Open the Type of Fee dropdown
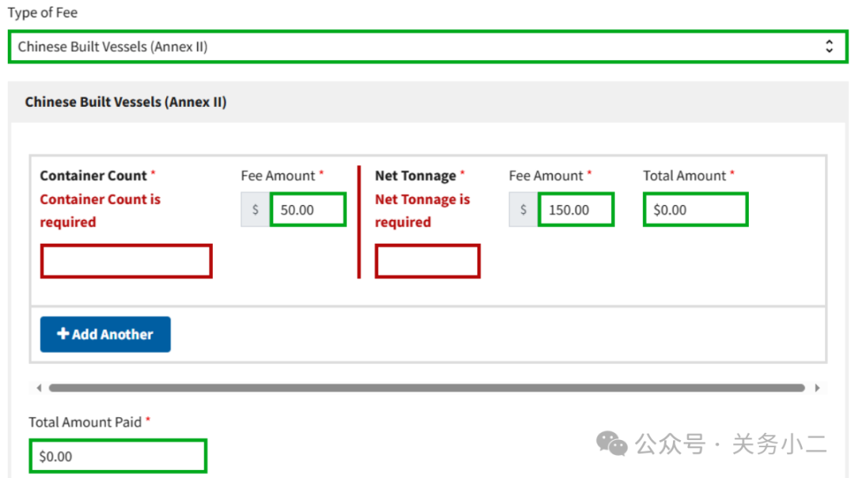This screenshot has width=855, height=478. pyautogui.click(x=428, y=47)
